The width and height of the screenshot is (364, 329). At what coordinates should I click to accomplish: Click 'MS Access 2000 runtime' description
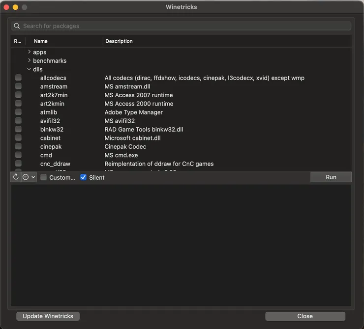(139, 104)
